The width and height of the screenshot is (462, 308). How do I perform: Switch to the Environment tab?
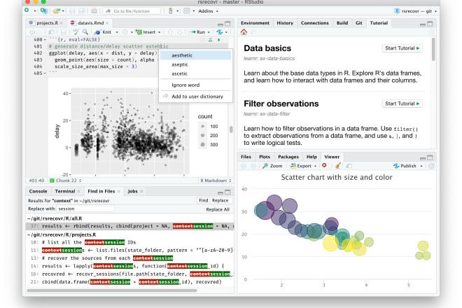255,22
